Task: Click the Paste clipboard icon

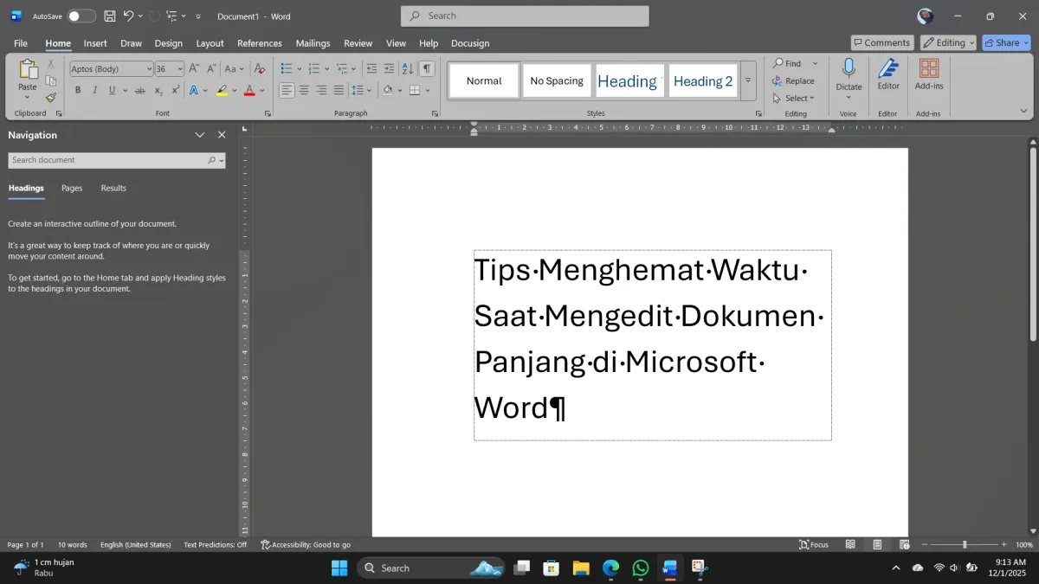Action: (28, 70)
